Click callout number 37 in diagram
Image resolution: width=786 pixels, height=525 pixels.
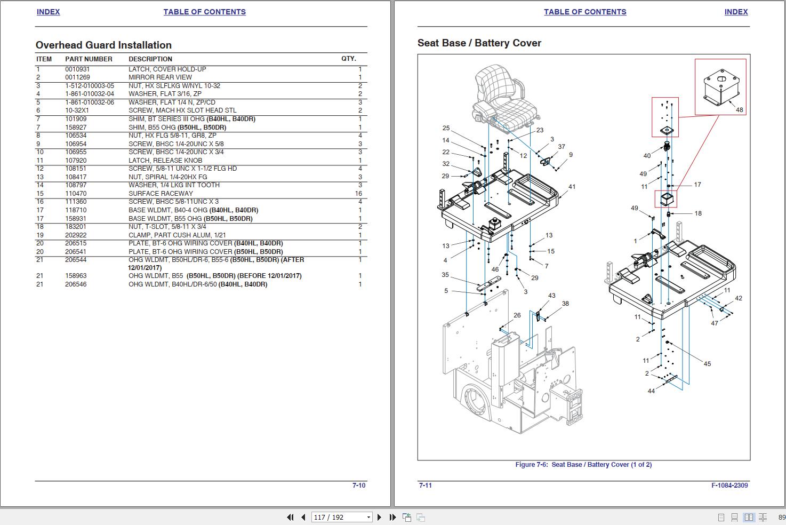click(x=562, y=147)
